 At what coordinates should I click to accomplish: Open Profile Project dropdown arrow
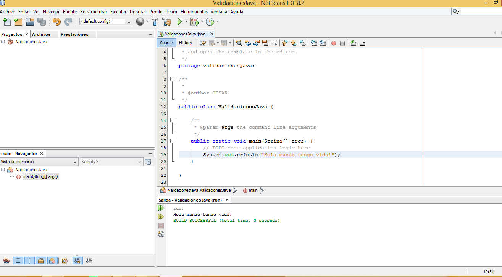click(218, 22)
